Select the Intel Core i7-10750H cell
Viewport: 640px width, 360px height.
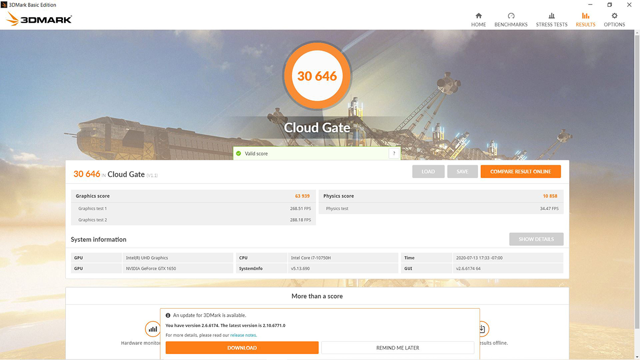343,258
